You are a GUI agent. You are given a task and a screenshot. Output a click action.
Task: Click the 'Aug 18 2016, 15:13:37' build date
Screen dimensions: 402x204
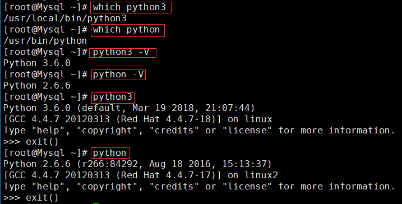pos(209,164)
